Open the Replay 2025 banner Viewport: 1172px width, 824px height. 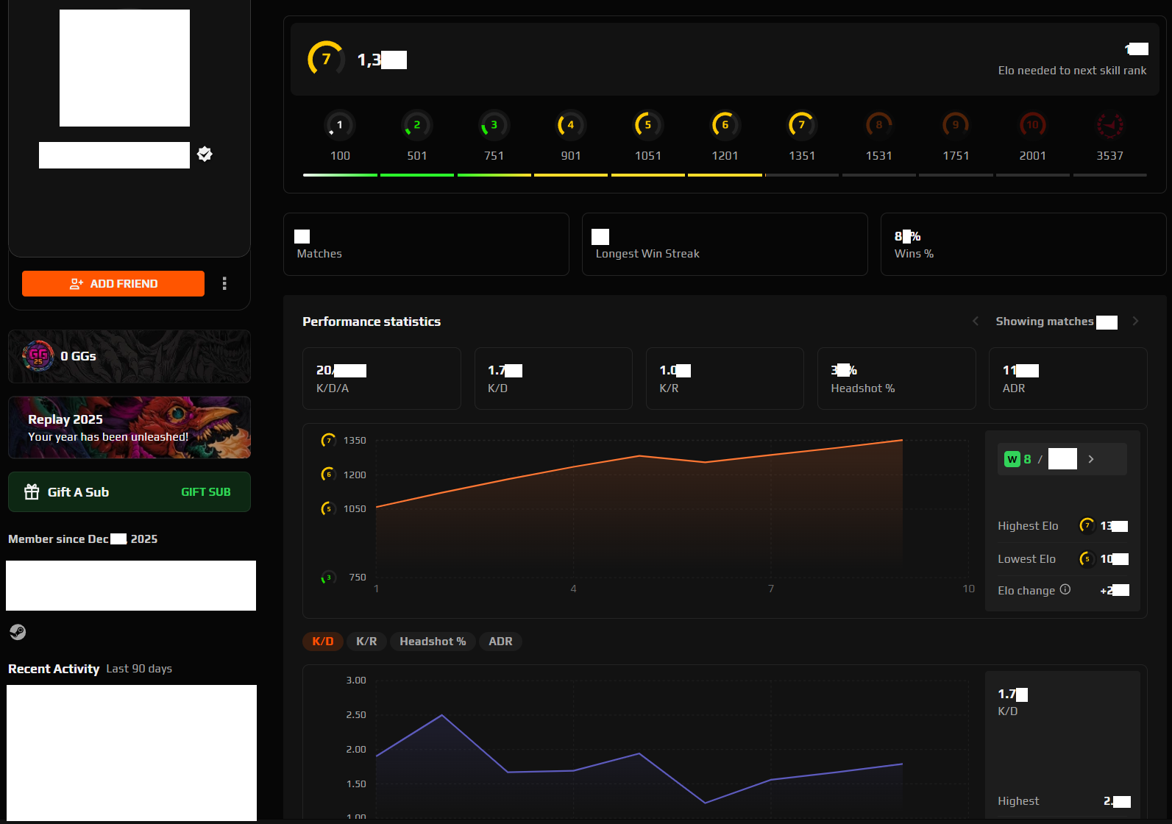click(x=129, y=427)
